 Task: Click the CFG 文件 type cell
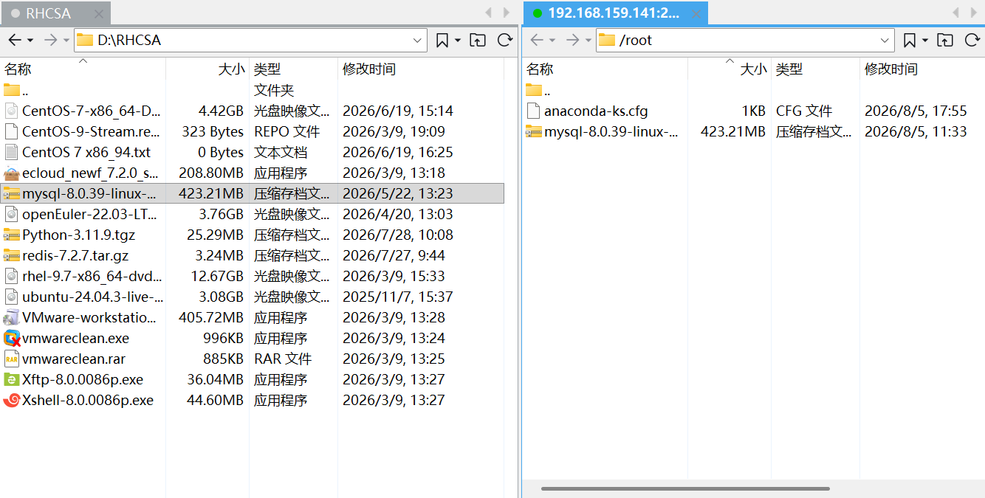click(804, 111)
